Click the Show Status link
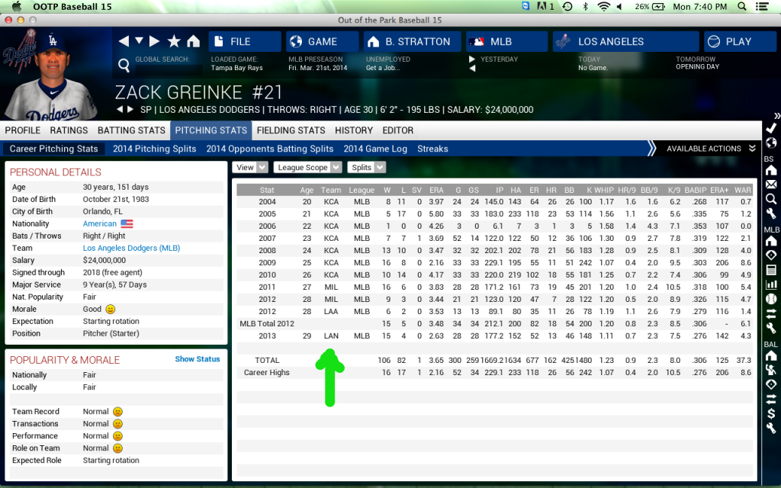Viewport: 781px width, 488px height. 197,359
